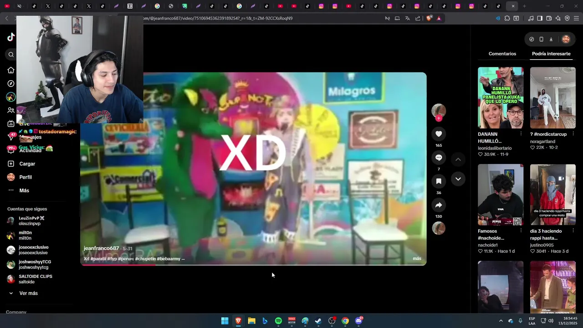
Task: Go to previous video with up chevron
Action: tap(458, 159)
